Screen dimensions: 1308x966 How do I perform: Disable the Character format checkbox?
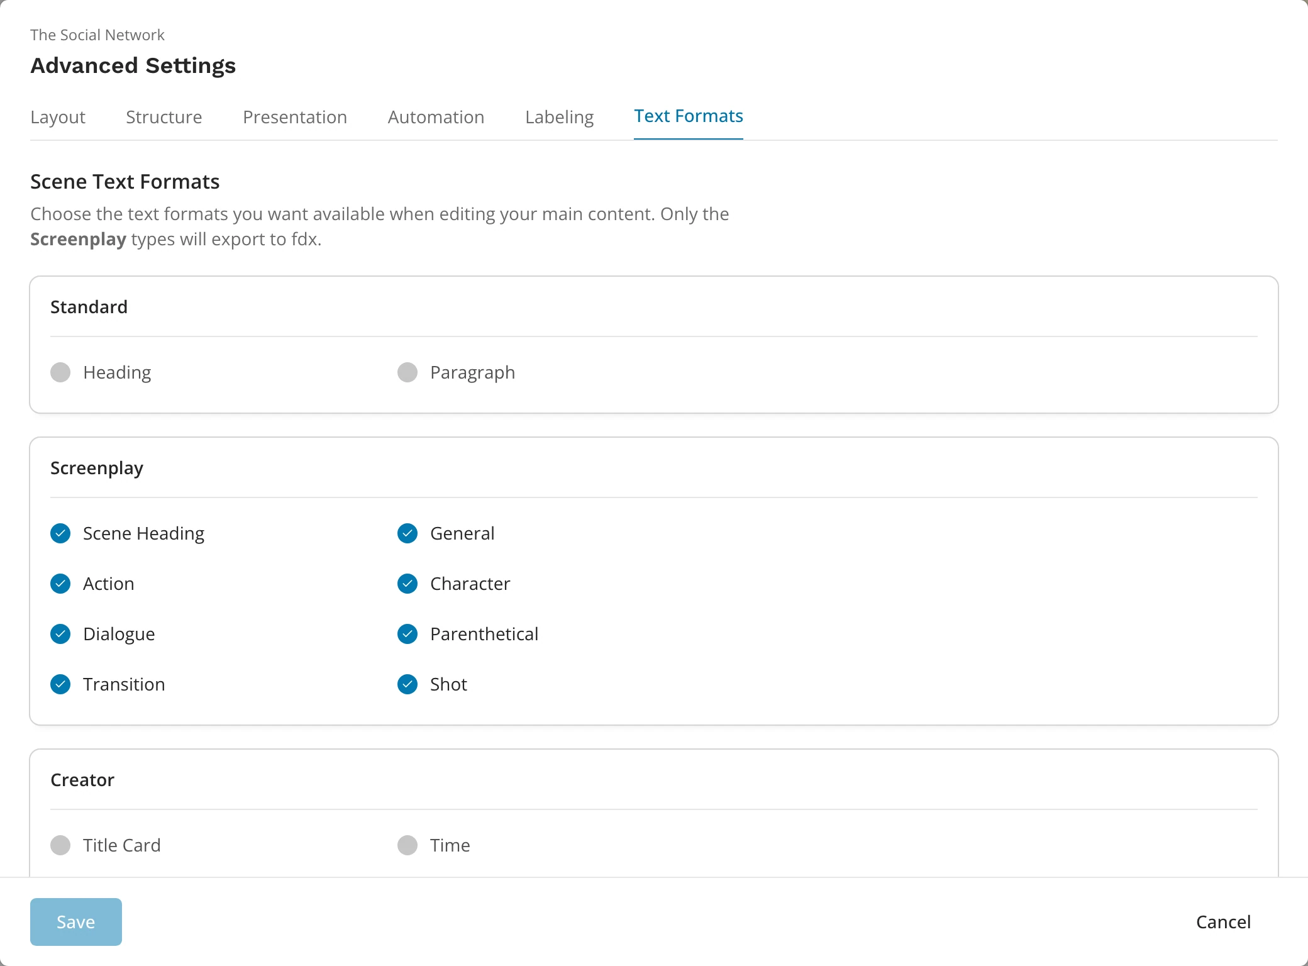407,584
